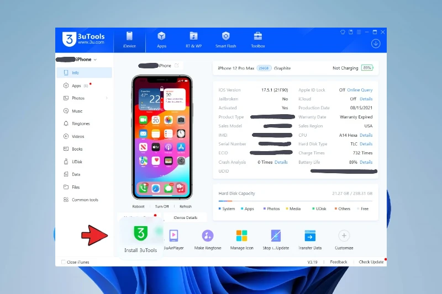Viewport: 442px width, 294px height.
Task: Open CPU Details link
Action: pos(366,135)
